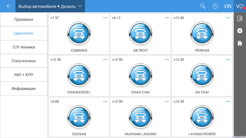Select the Грузовики category

click(x=24, y=19)
